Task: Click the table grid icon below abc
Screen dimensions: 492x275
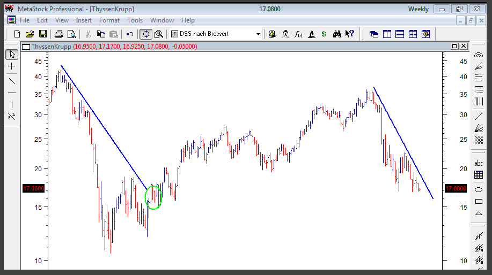Action: tap(479, 175)
